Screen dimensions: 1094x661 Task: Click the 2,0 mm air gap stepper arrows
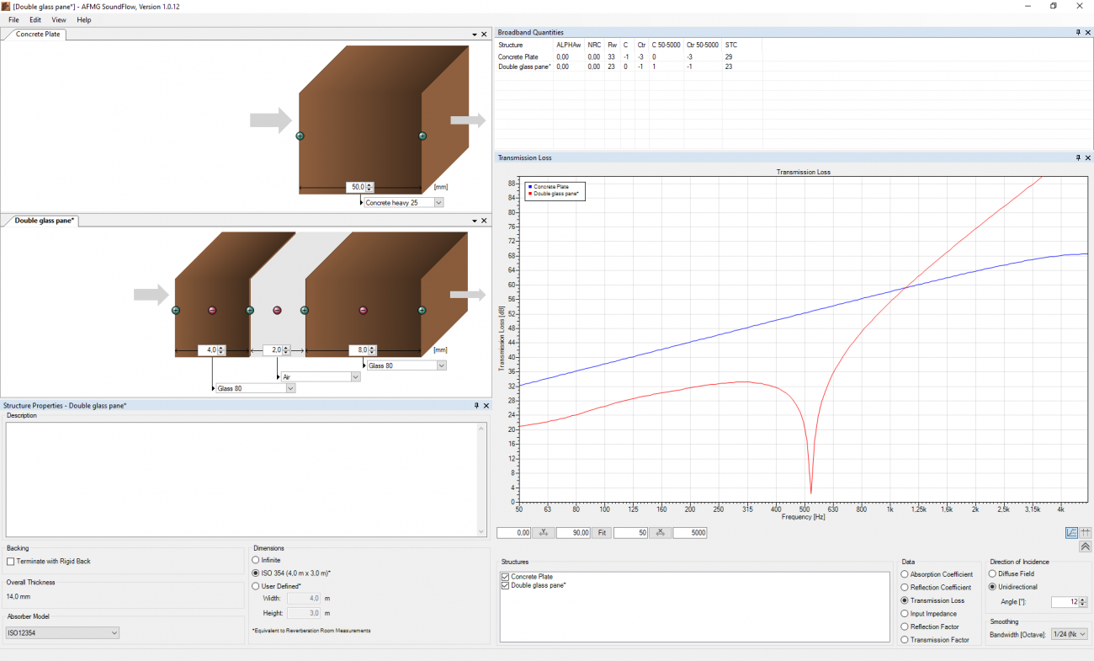pyautogui.click(x=286, y=349)
